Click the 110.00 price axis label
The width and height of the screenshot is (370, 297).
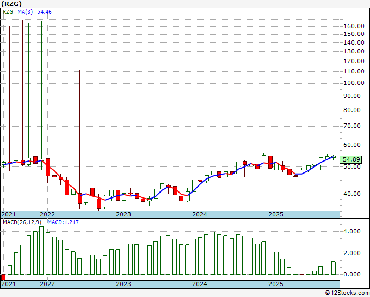point(354,71)
